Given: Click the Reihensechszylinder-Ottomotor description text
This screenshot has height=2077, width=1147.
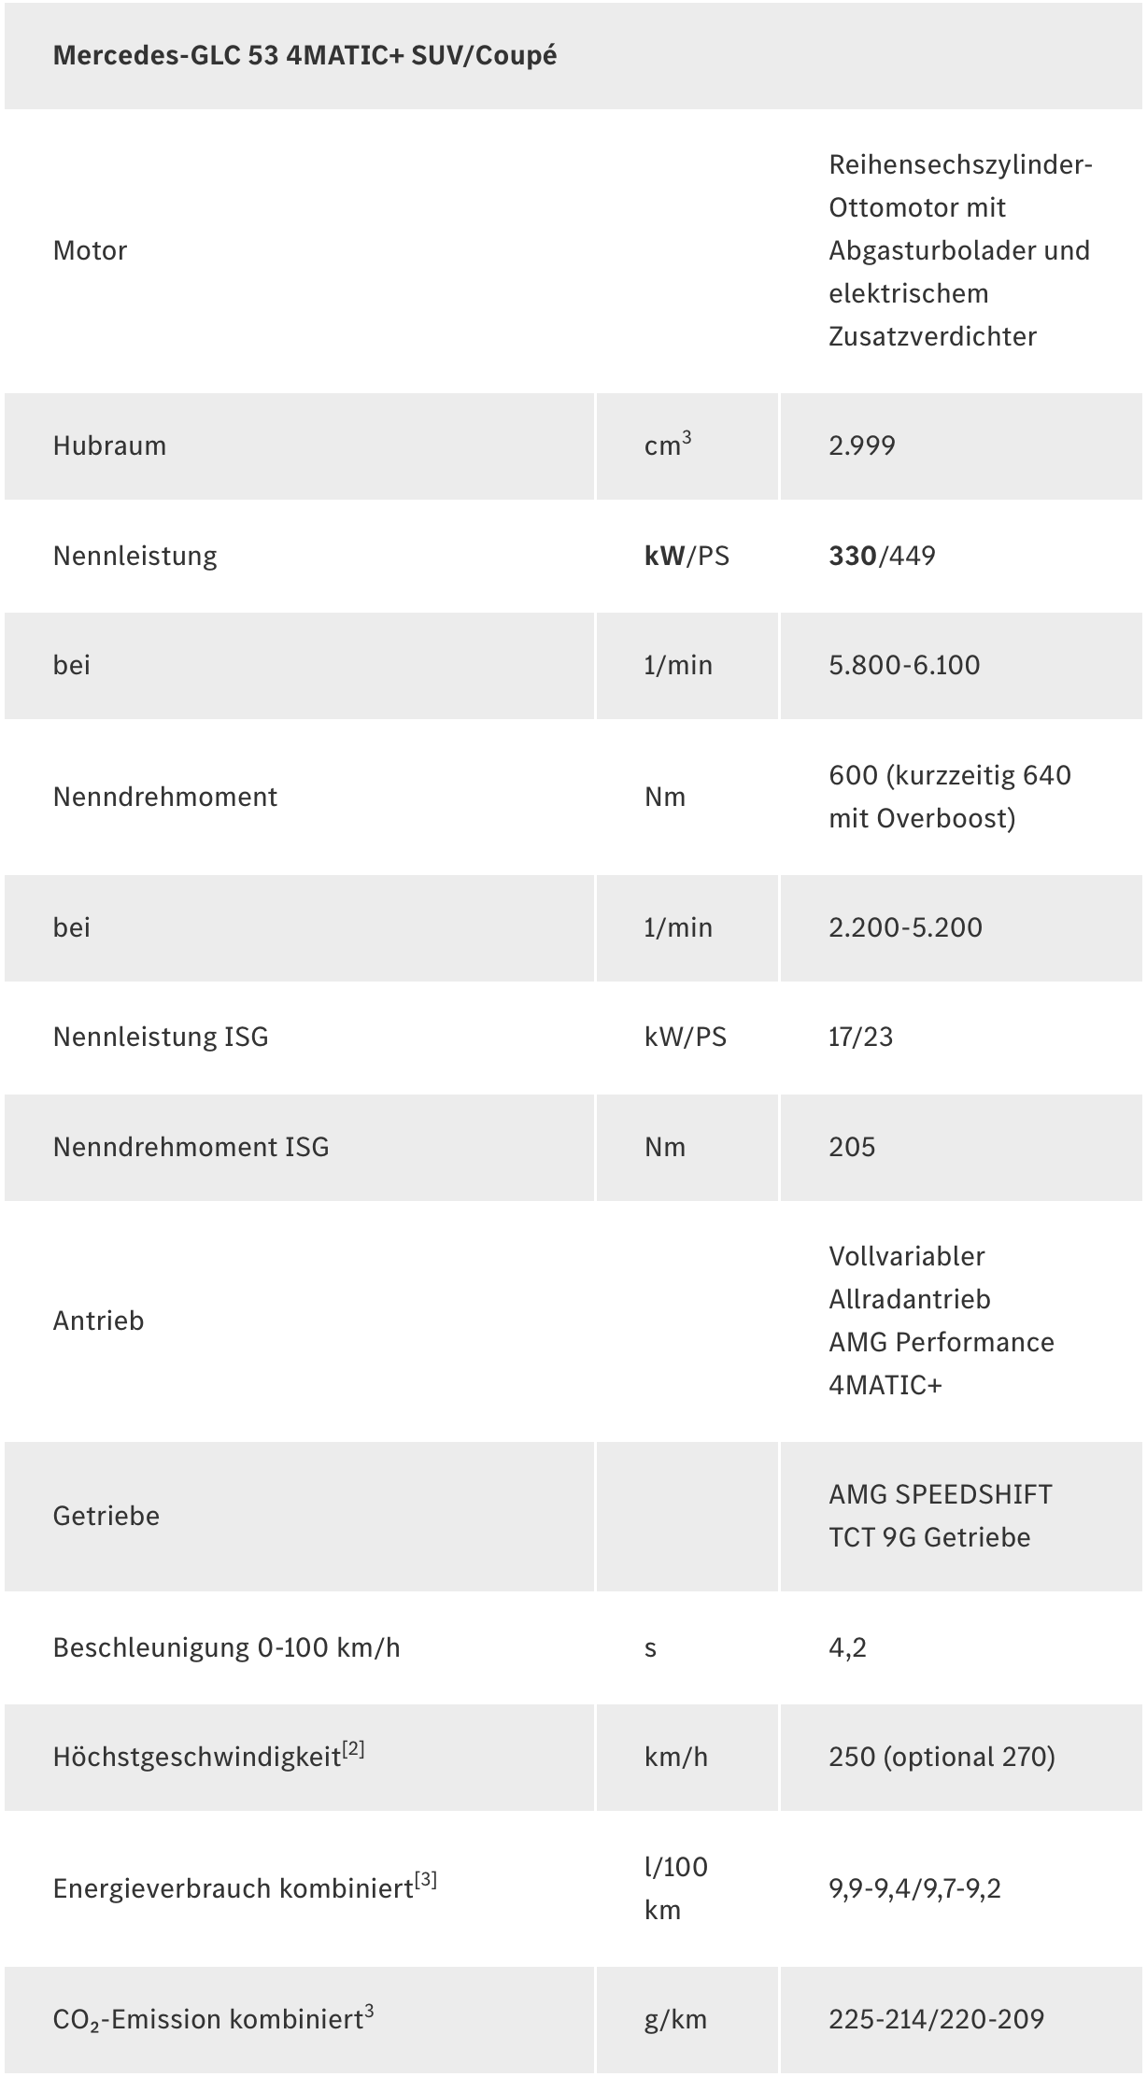Looking at the screenshot, I should tap(960, 250).
